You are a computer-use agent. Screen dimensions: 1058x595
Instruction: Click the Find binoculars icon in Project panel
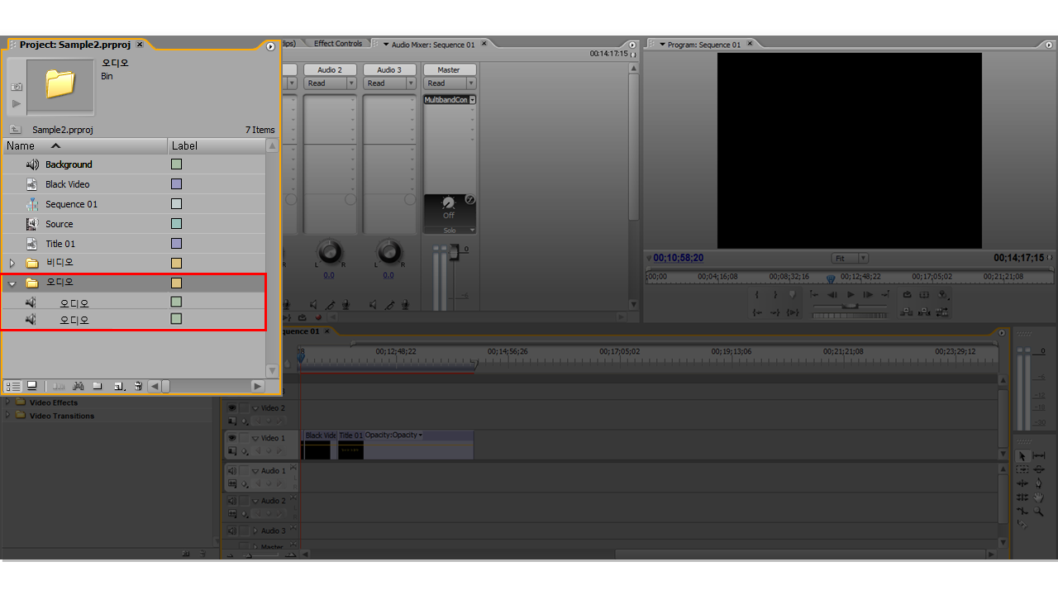point(78,386)
